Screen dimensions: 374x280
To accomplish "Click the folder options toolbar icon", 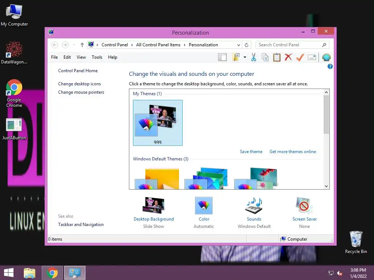I will [236, 57].
